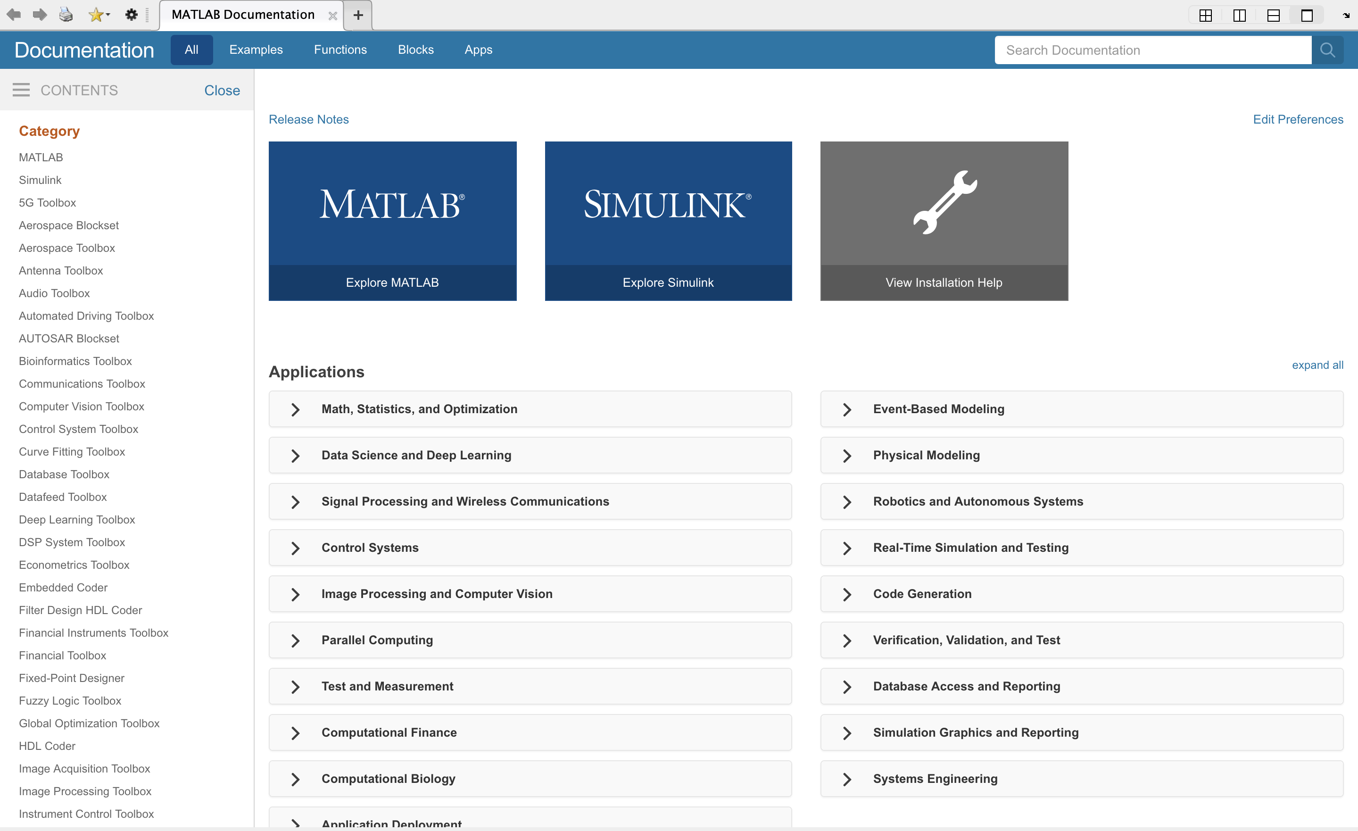
Task: Click the printer icon
Action: 66,14
